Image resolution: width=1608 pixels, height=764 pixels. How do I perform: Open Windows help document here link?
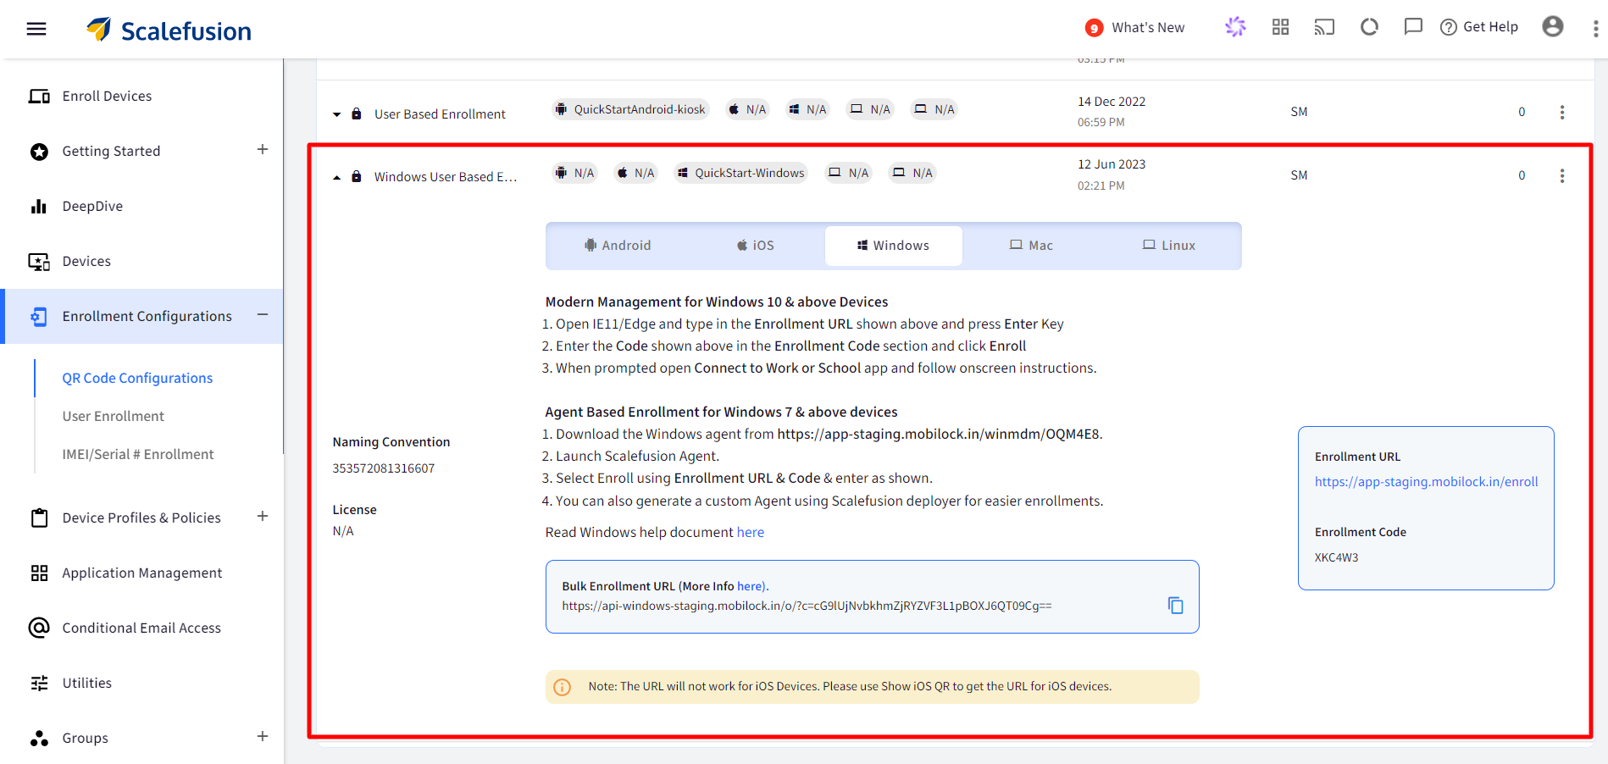tap(751, 532)
